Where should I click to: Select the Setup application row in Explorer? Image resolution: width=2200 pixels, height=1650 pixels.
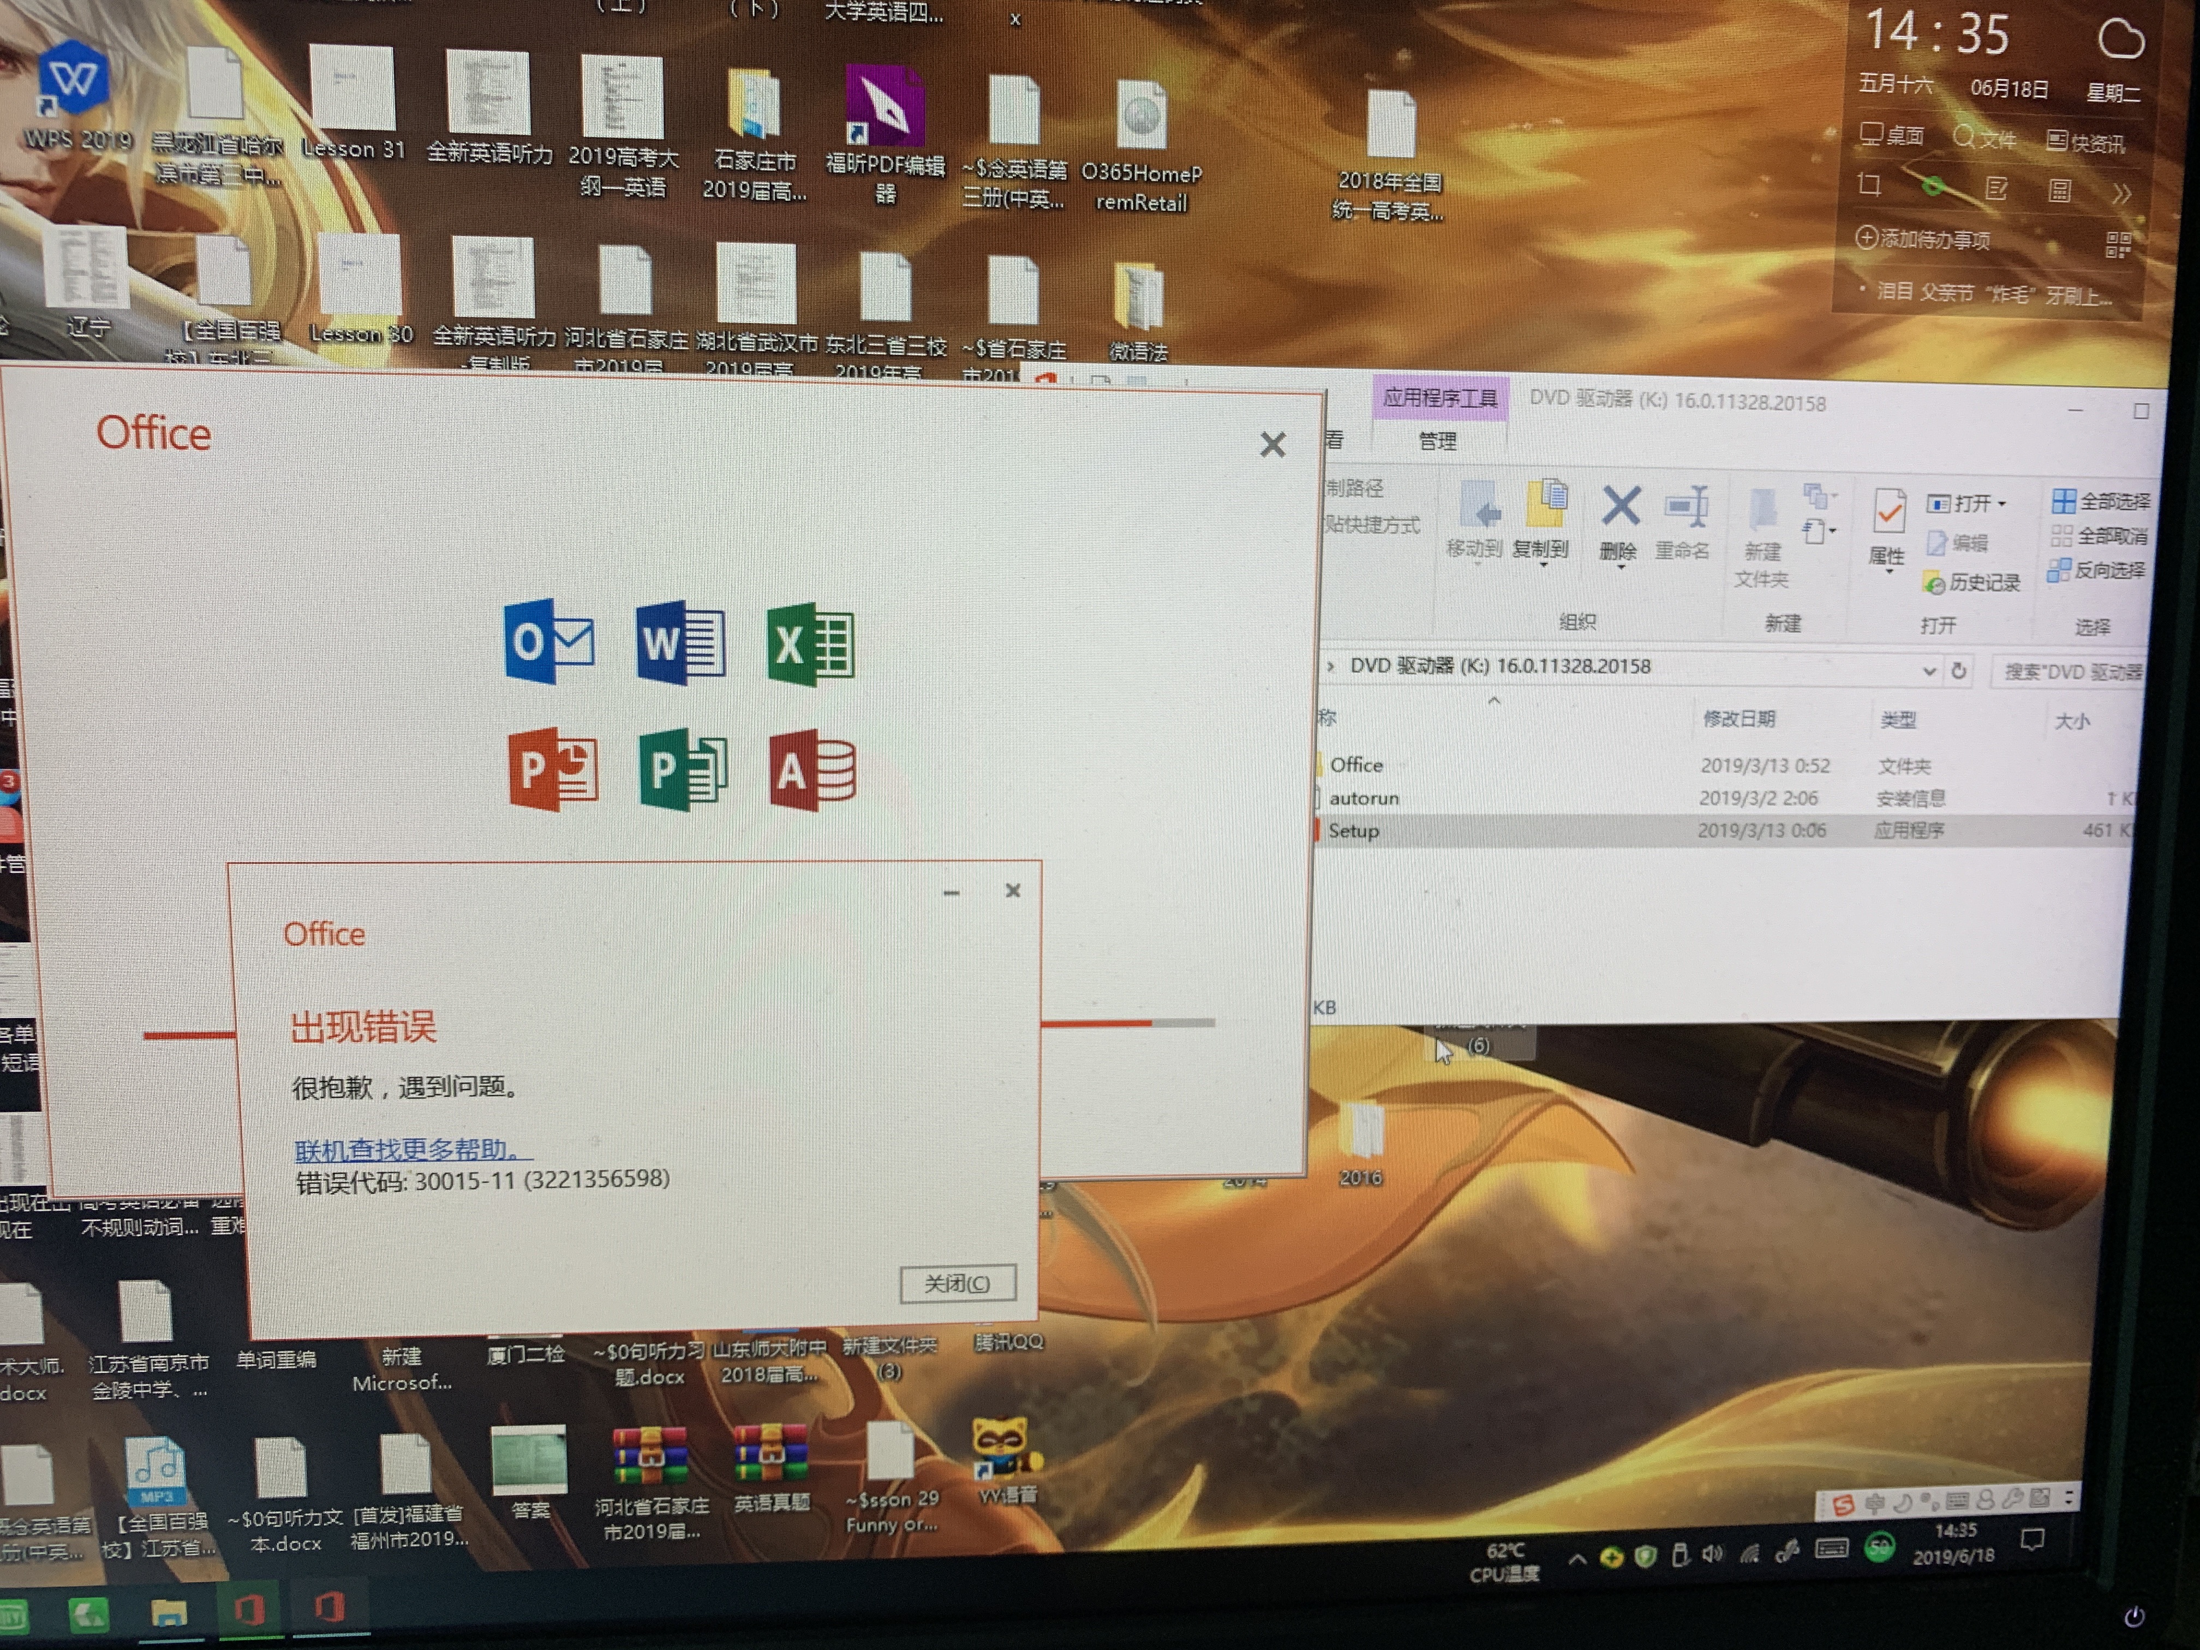(x=1725, y=830)
